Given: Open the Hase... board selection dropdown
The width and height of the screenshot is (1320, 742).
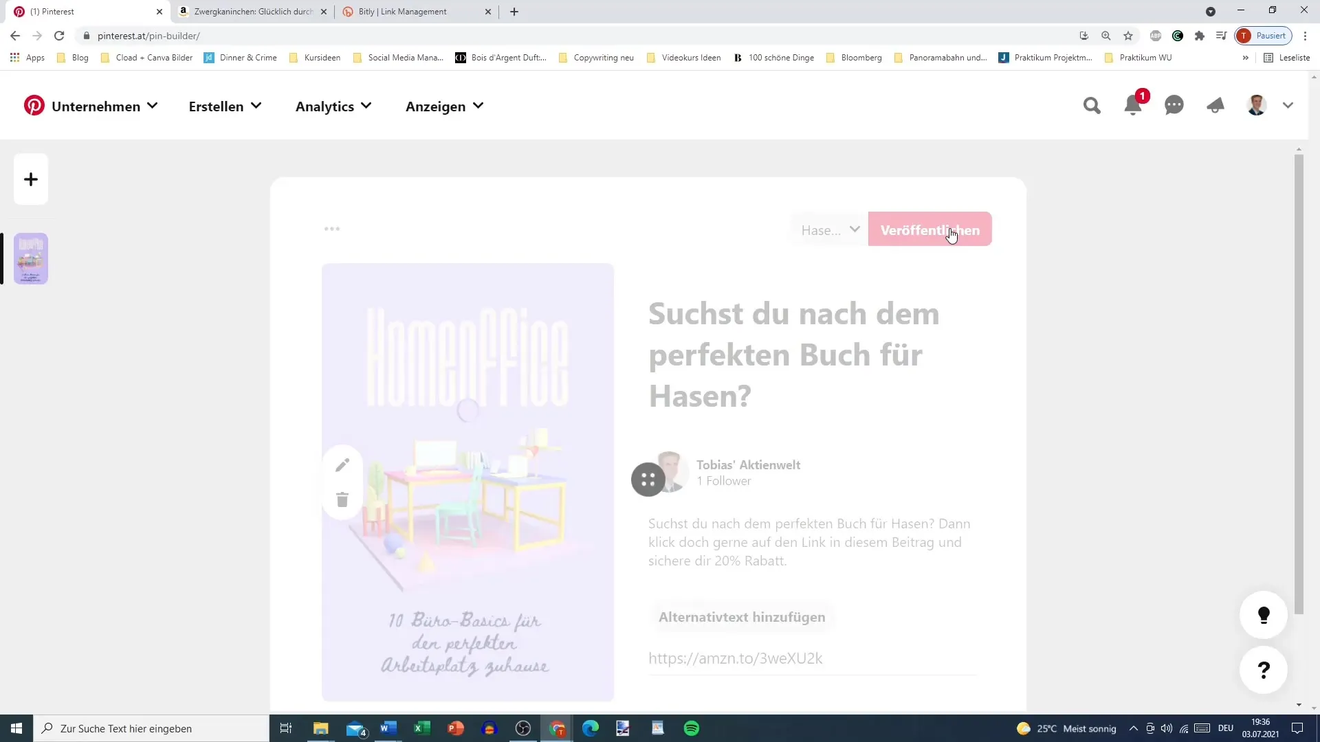Looking at the screenshot, I should tap(829, 230).
